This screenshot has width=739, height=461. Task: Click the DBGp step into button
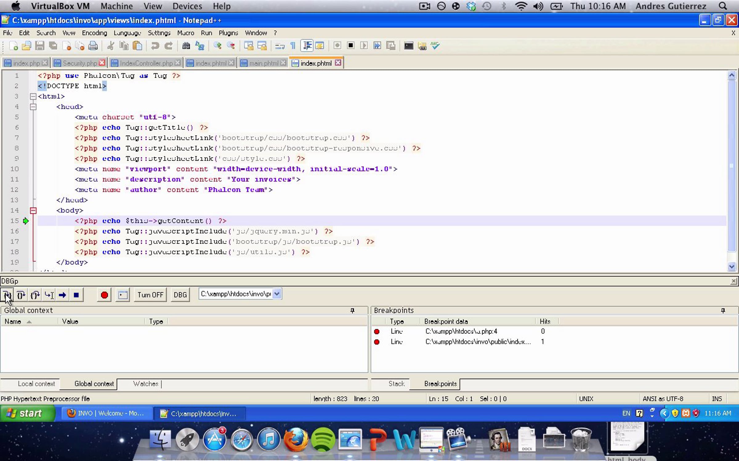pyautogui.click(x=7, y=295)
